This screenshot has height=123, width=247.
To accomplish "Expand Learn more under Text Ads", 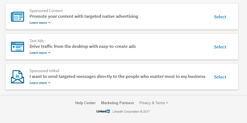I will 40,53.
